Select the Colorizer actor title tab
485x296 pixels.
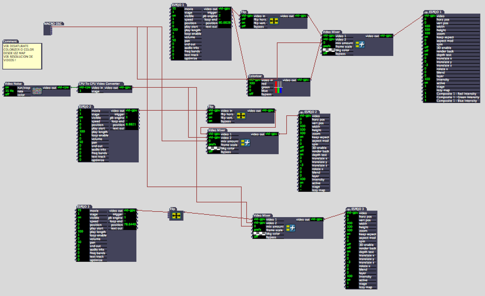pyautogui.click(x=255, y=76)
